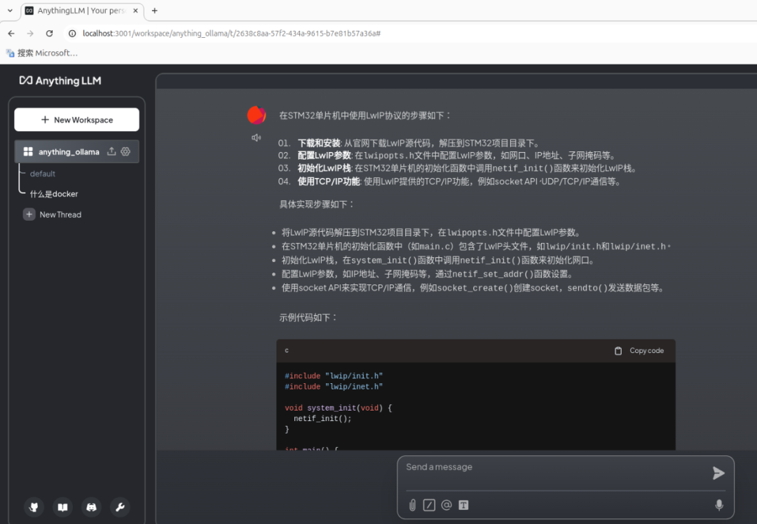
Task: Open the Discord community icon
Action: pos(91,507)
